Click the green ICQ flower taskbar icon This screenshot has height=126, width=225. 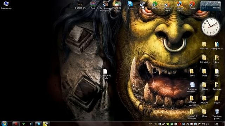point(24,124)
